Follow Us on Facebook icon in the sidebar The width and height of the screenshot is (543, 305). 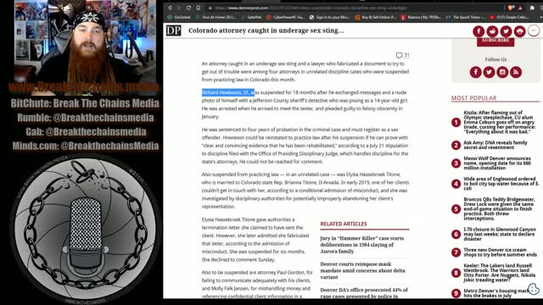coord(475,72)
